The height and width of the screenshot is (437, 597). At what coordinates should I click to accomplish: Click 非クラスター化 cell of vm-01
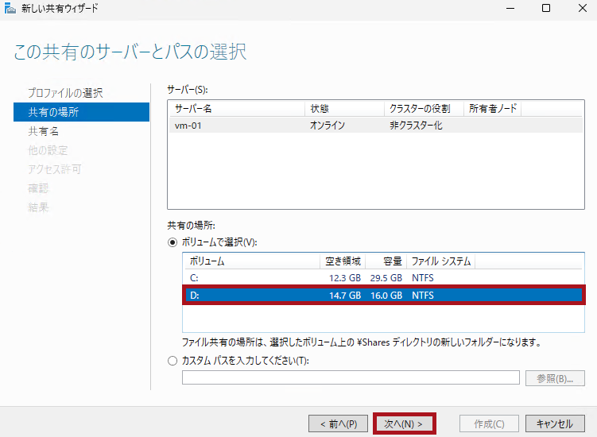click(x=416, y=126)
